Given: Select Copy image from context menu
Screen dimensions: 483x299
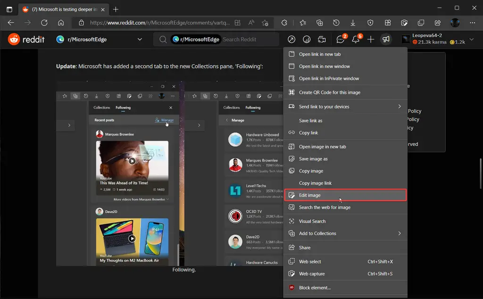Looking at the screenshot, I should (x=311, y=171).
